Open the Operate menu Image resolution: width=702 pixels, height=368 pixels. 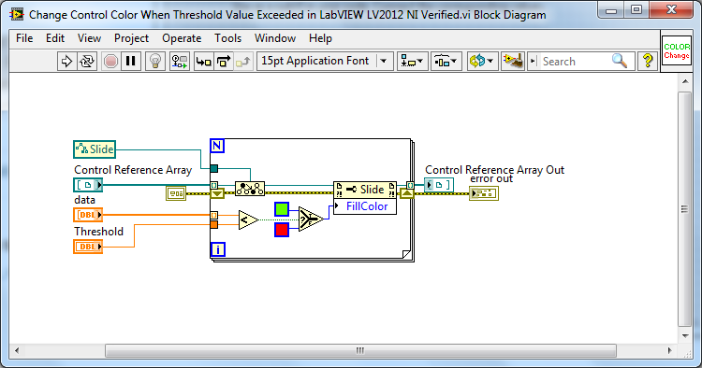(182, 38)
